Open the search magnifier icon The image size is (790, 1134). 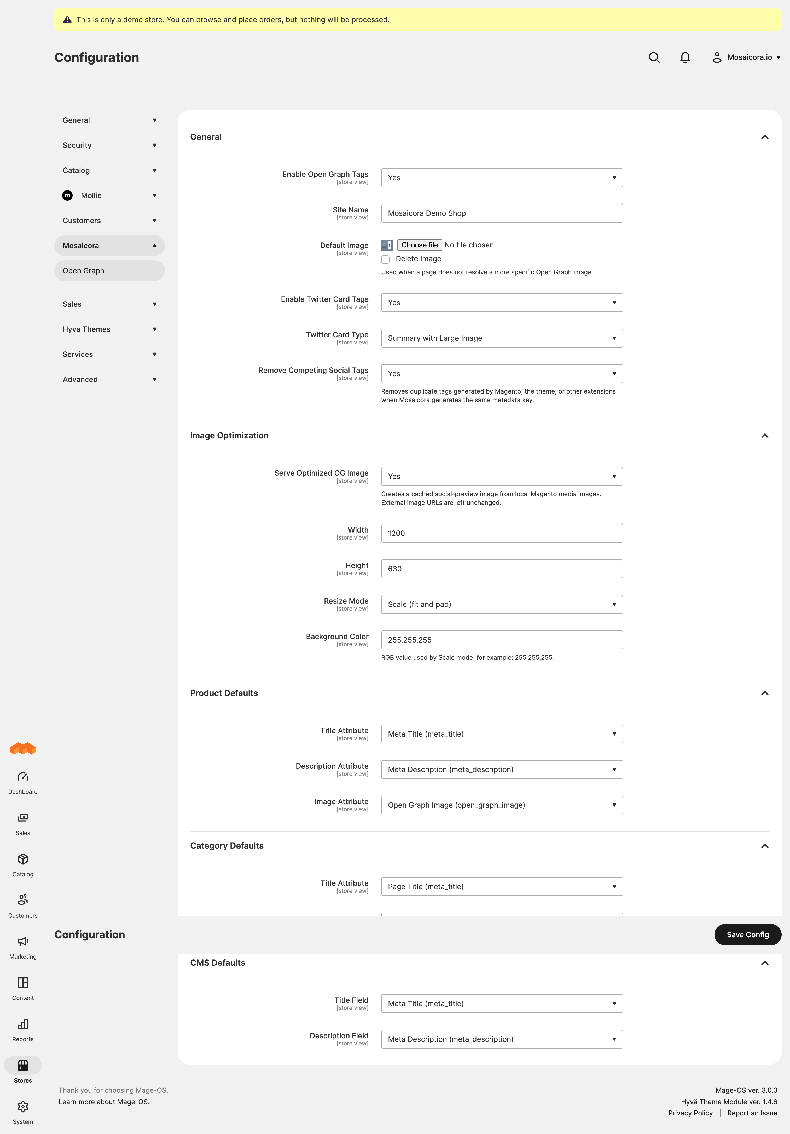(654, 57)
